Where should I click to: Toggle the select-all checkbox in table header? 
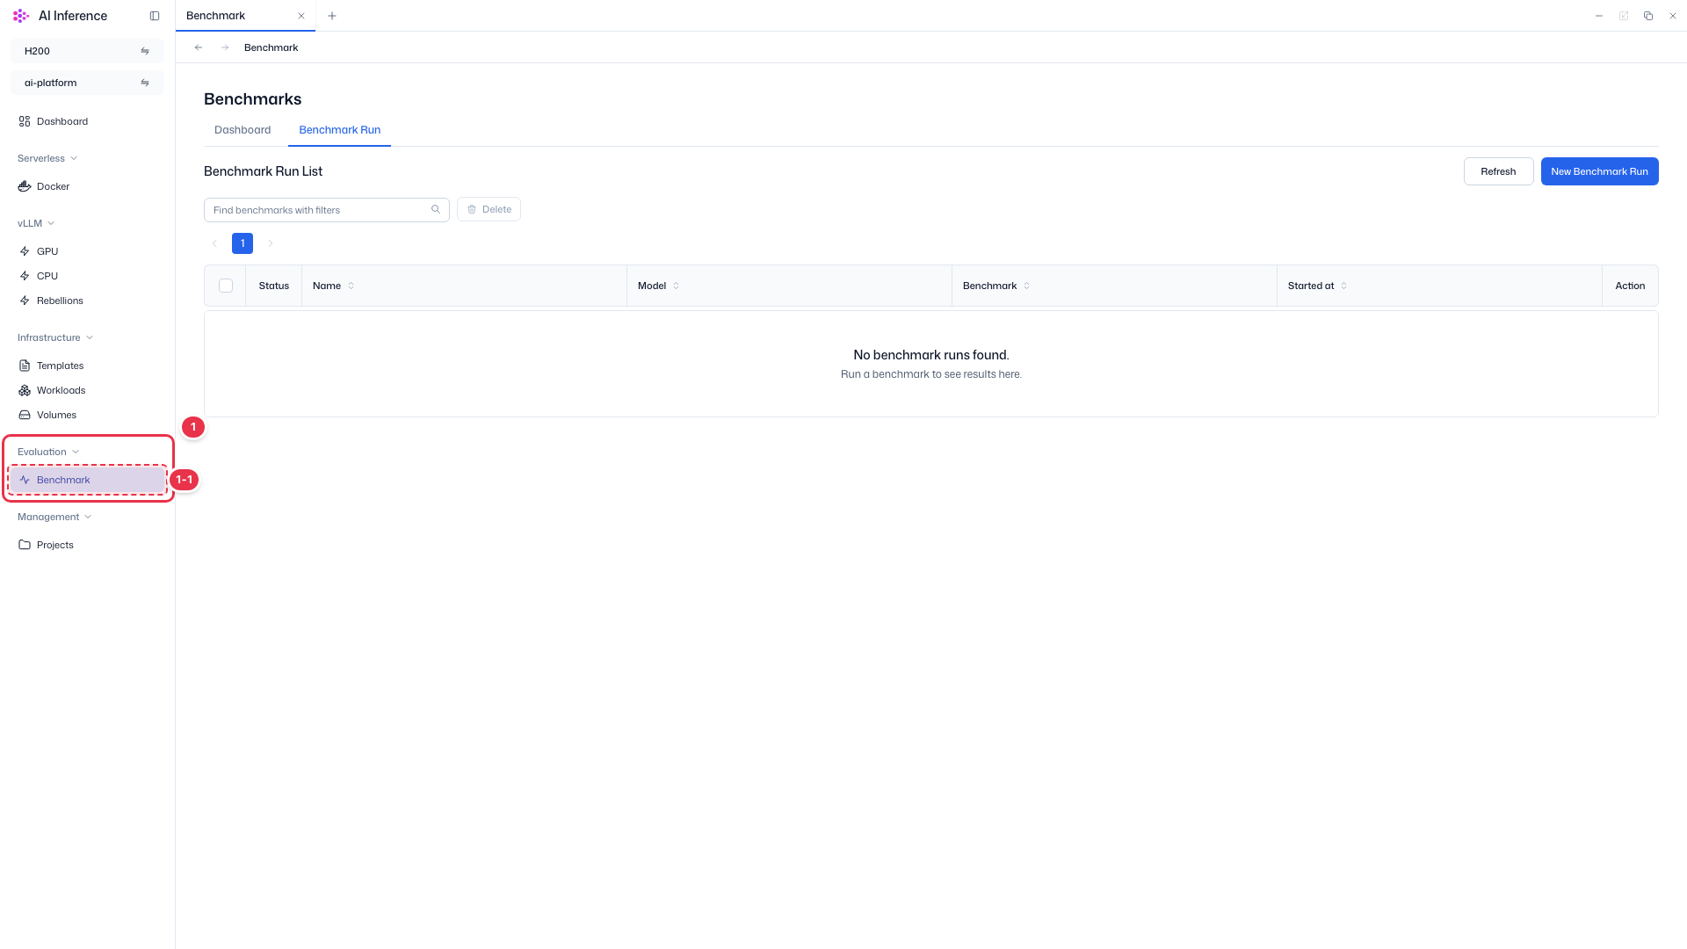coord(226,286)
